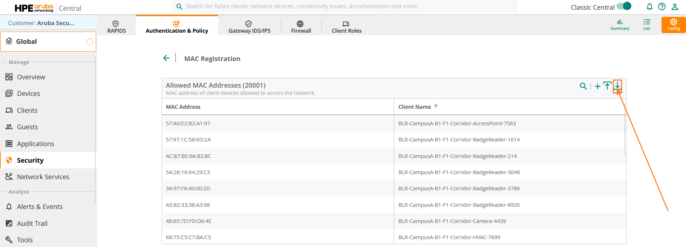Open Tools in the sidebar
The height and width of the screenshot is (247, 686).
(x=48, y=240)
